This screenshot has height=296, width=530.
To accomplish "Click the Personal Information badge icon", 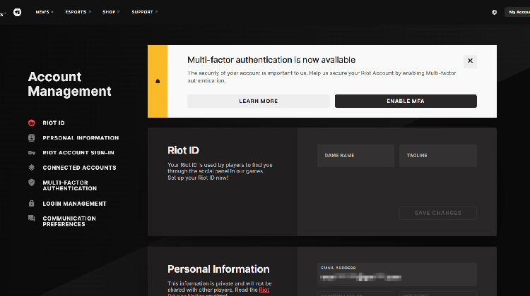I will pos(31,137).
